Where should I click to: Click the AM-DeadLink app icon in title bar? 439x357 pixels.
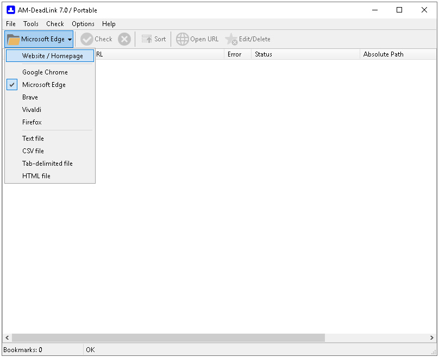point(11,10)
